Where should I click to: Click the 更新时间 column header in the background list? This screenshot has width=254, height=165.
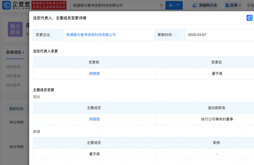[16, 109]
